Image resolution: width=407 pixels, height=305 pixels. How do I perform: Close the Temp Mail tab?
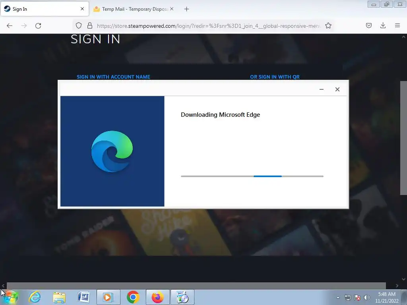(x=172, y=9)
